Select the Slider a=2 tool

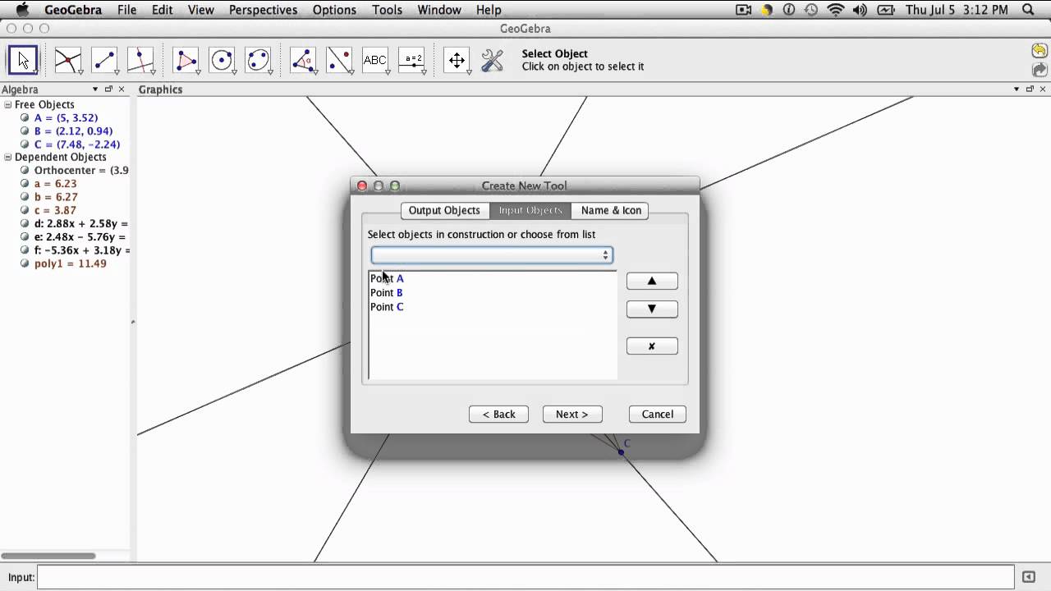coord(412,60)
